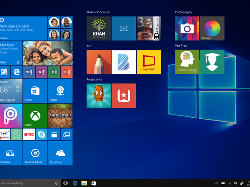
Task: Open the Photos tile with family picture
Action: coord(48,53)
